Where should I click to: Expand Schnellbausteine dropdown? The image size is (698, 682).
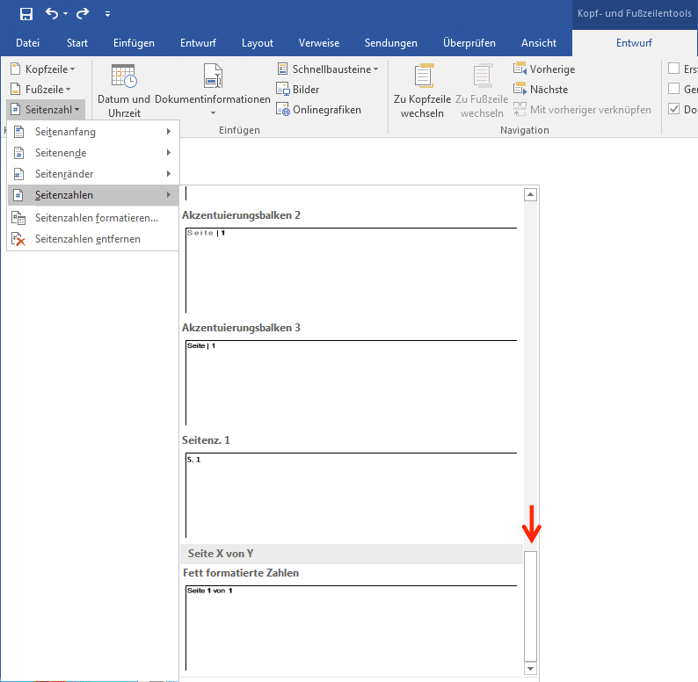pos(327,69)
